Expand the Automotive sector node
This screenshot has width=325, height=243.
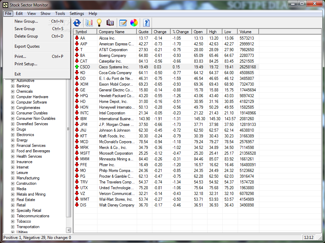(x=13, y=81)
